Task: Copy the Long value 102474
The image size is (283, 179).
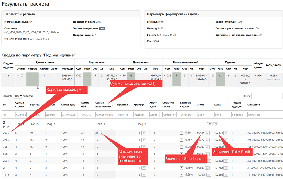Action: click(226, 133)
